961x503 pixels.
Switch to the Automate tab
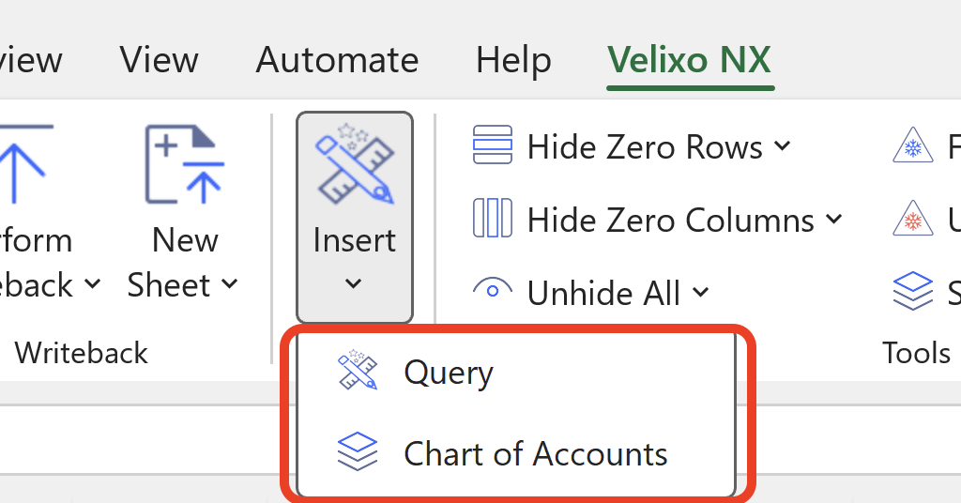coord(337,60)
